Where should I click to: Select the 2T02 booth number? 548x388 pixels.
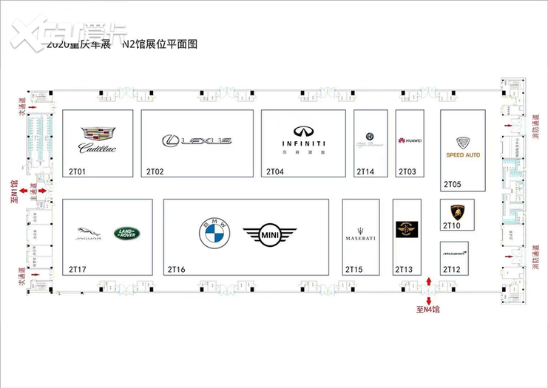click(155, 171)
